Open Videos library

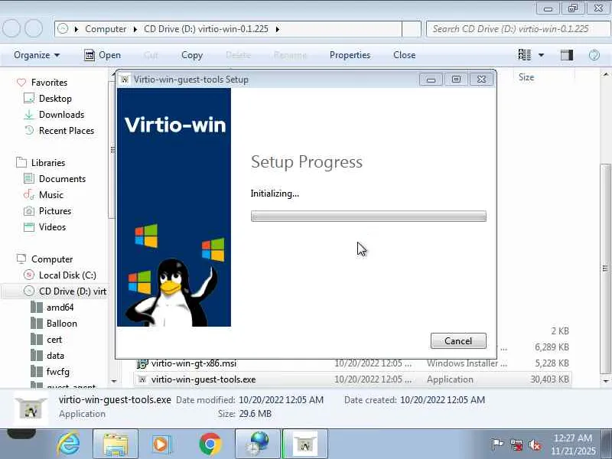(x=52, y=226)
